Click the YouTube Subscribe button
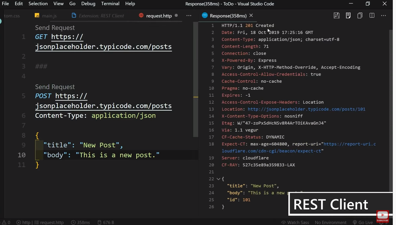The image size is (396, 225). click(382, 217)
